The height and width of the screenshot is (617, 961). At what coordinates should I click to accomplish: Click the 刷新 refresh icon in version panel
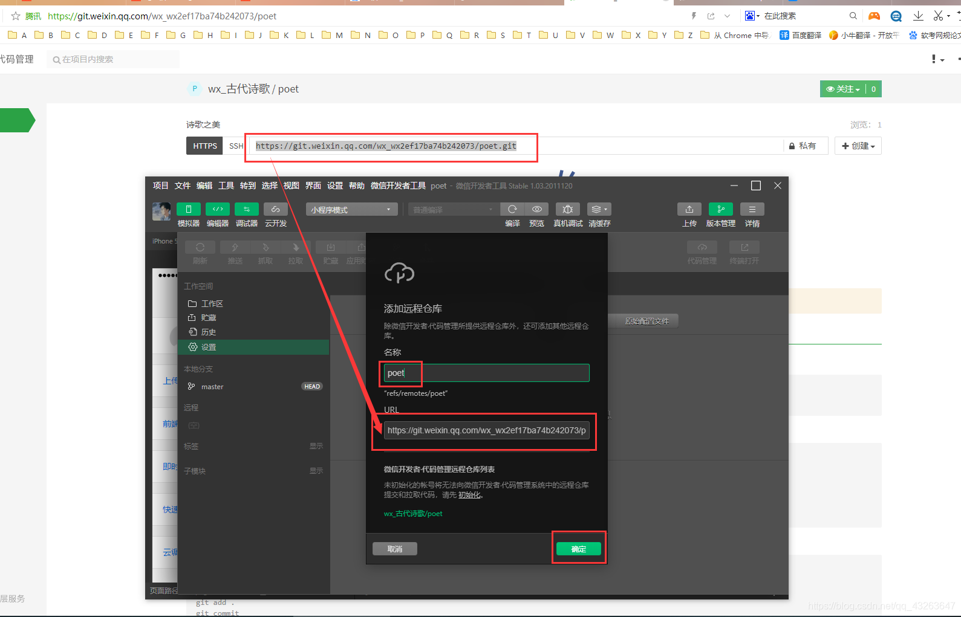200,247
